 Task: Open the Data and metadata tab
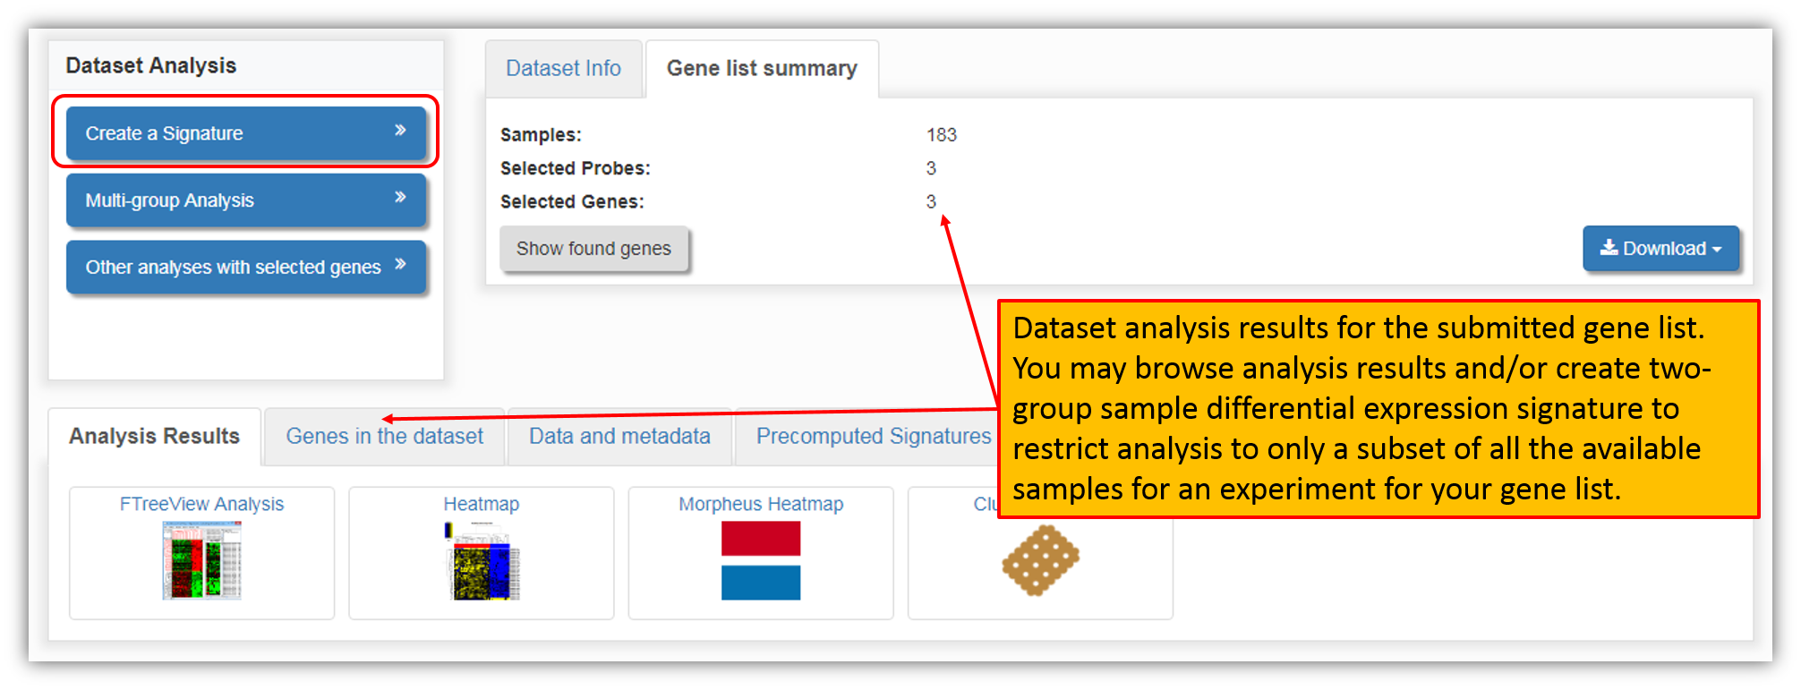(x=619, y=437)
